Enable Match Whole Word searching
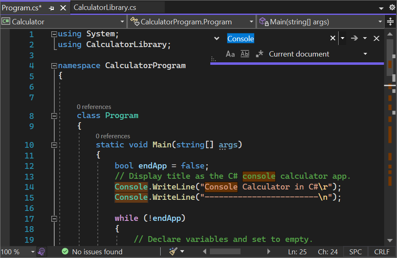Screen dimensions: 397x258 244,54
